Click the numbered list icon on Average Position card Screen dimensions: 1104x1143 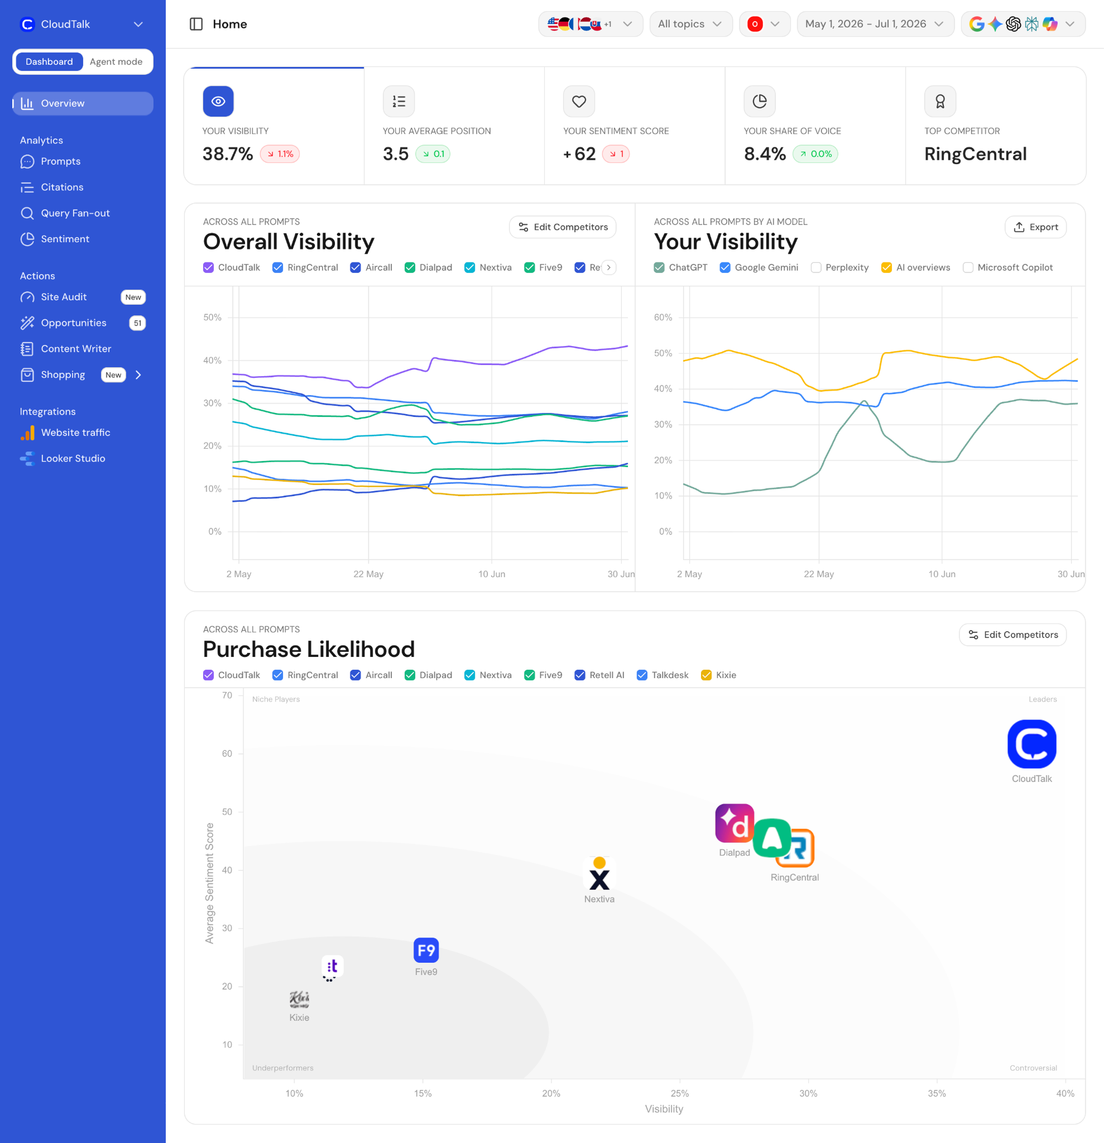coord(399,101)
